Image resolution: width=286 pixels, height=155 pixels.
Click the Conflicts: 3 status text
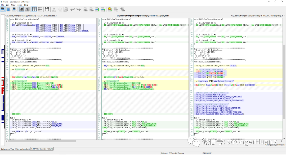tap(280, 145)
